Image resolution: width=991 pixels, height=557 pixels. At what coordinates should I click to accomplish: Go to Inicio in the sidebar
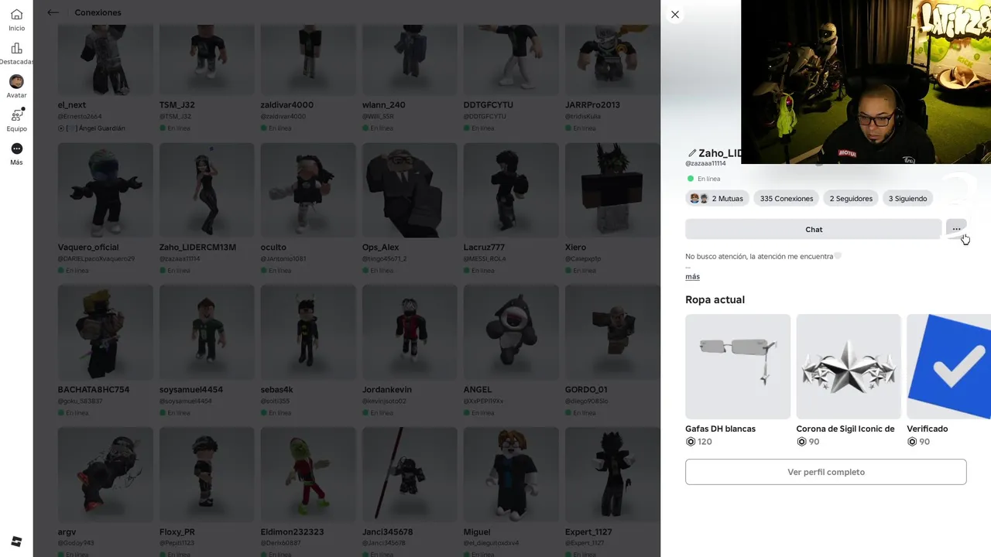pos(16,19)
